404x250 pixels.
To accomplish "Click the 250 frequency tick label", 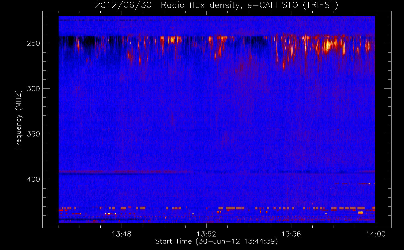I will 33,43.
